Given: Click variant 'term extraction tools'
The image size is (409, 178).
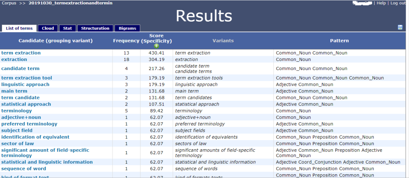Looking at the screenshot, I should coord(199,78).
